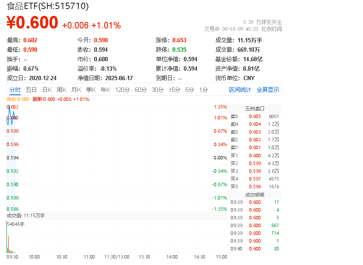Screen dimensions: 363x265
Task: Switch to the 5分 five-minute chart
Action: 189,90
